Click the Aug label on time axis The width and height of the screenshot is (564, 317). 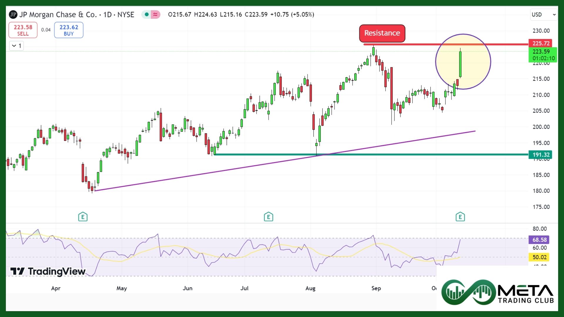[310, 288]
